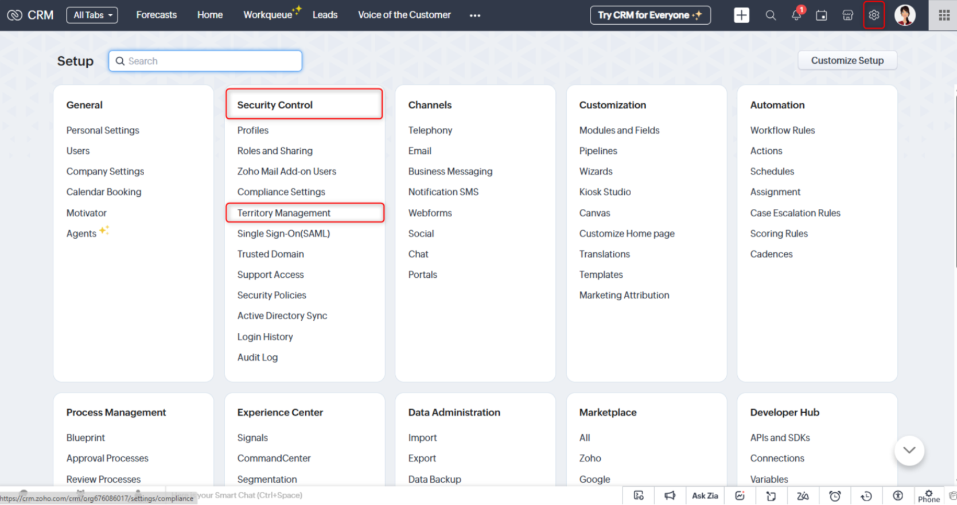Image resolution: width=957 pixels, height=505 pixels.
Task: Click the Ask Zia button
Action: click(705, 496)
